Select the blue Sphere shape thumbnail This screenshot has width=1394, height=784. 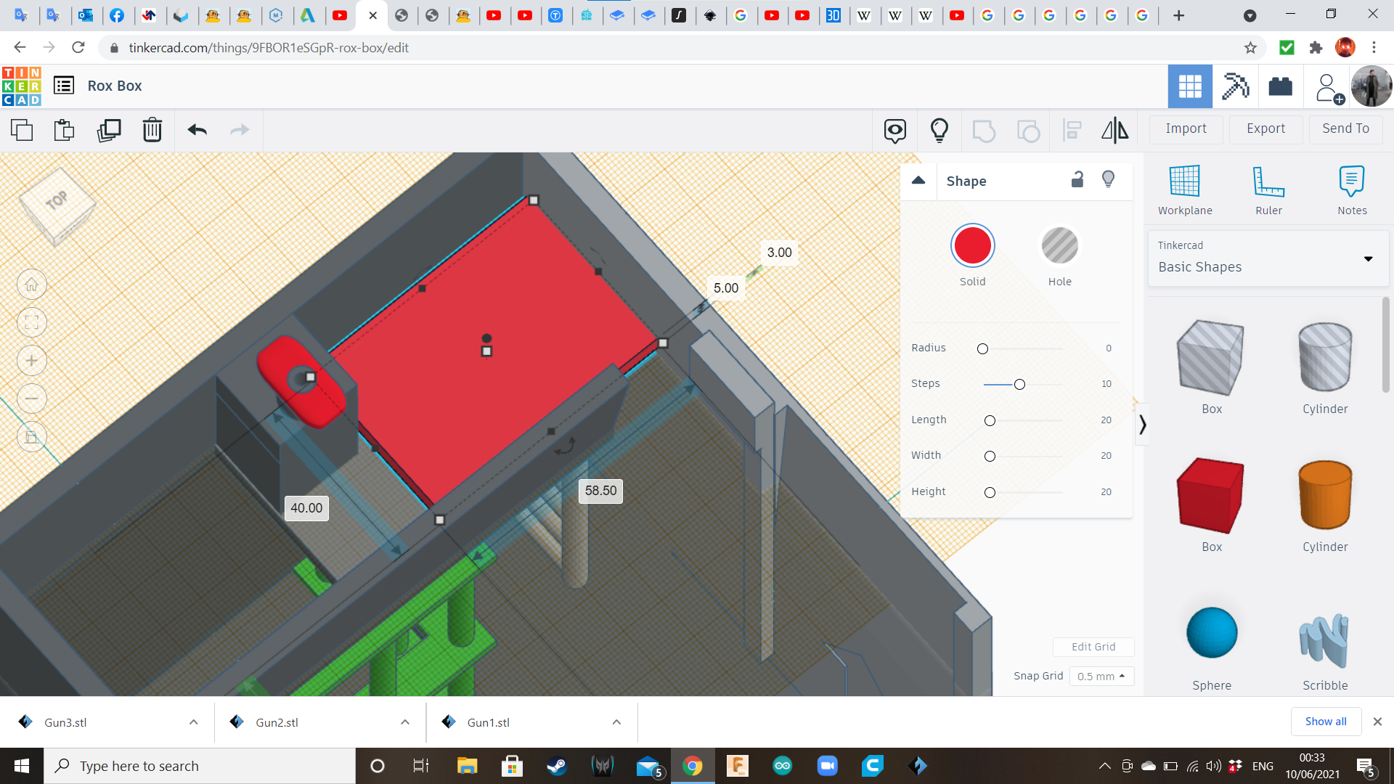[x=1211, y=632]
